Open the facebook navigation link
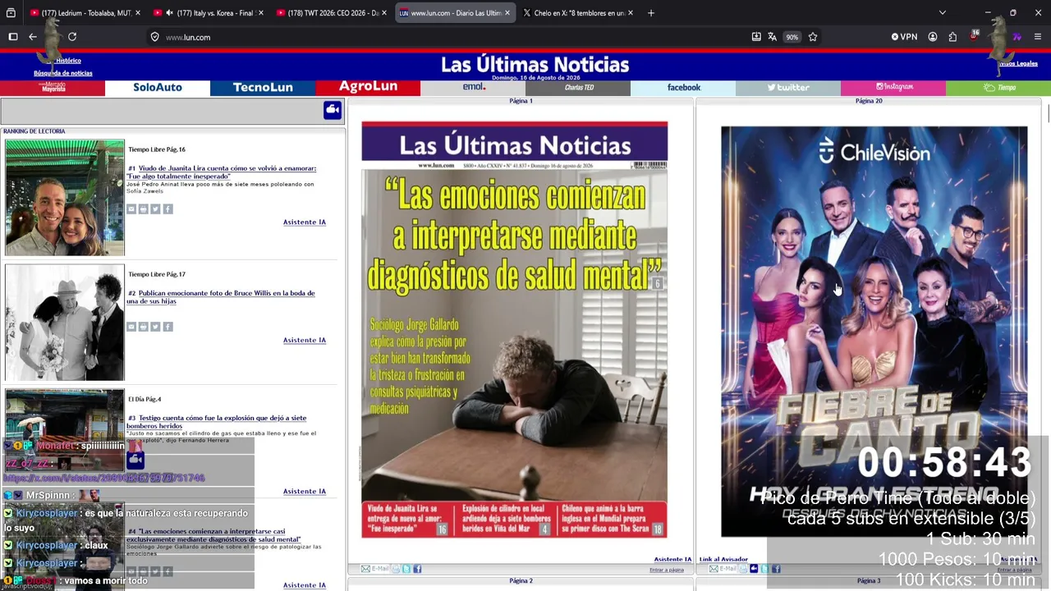This screenshot has width=1051, height=591. click(684, 87)
